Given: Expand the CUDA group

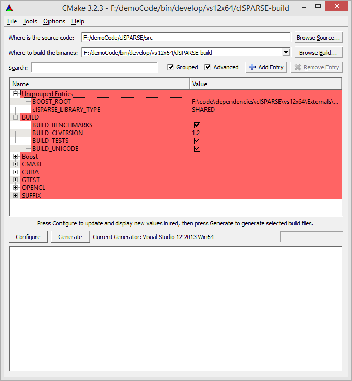Looking at the screenshot, I should 15,172.
